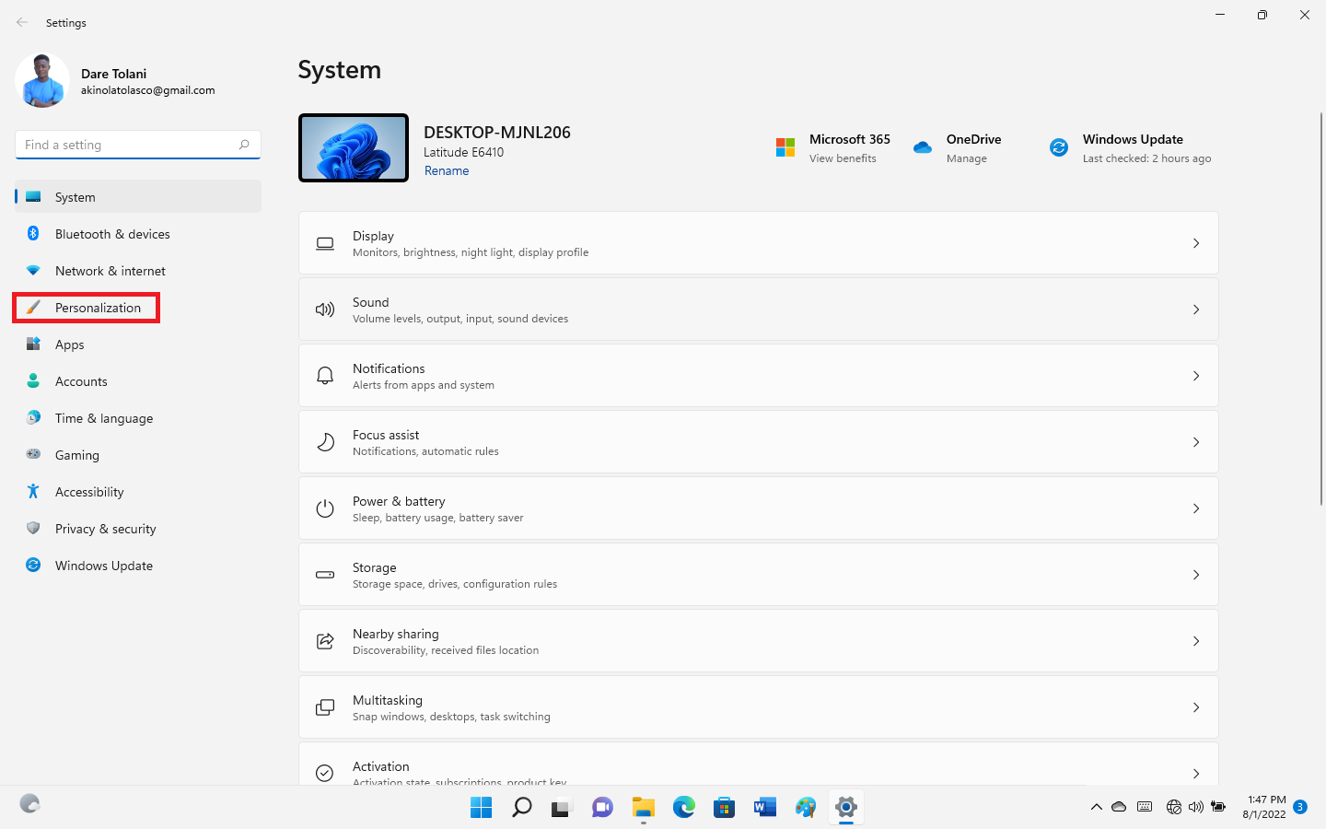1326x829 pixels.
Task: Click the DESKTOP-MJNL206 device name
Action: pyautogui.click(x=497, y=132)
